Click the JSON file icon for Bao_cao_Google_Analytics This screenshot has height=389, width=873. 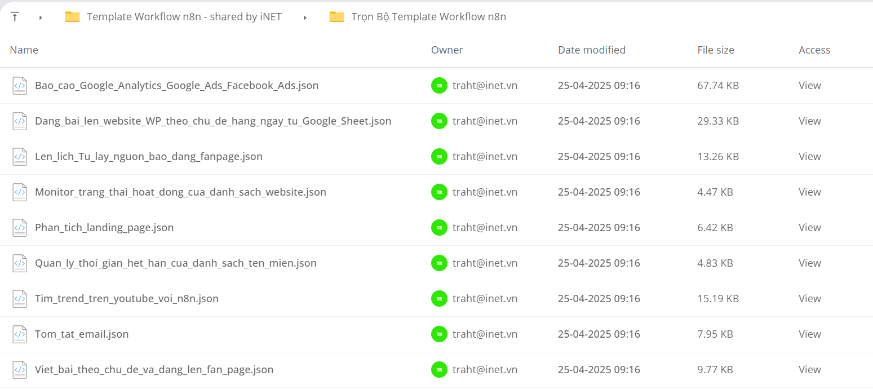point(20,86)
